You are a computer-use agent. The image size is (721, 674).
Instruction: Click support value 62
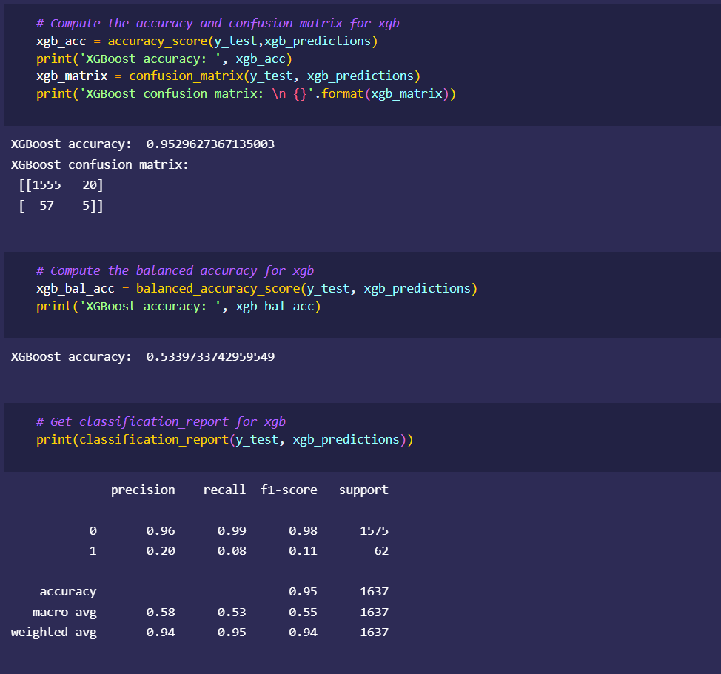381,551
